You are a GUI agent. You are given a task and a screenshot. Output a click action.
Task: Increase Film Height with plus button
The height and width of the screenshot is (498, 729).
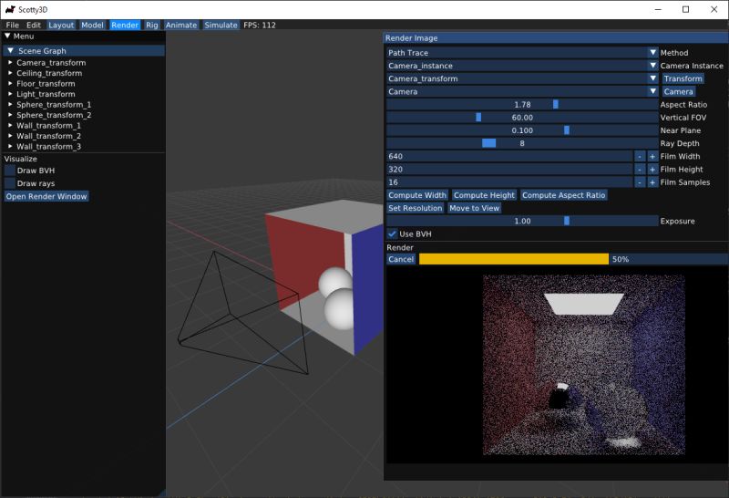coord(652,170)
